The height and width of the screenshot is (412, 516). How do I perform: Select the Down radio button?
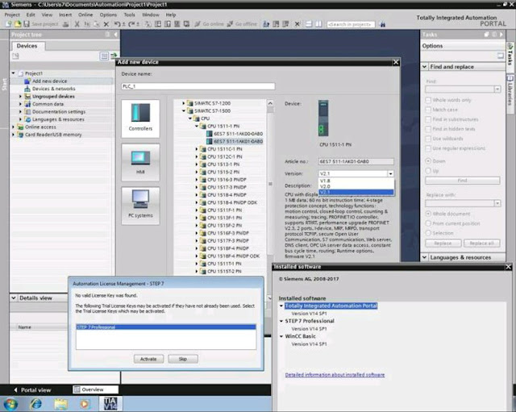click(x=428, y=161)
